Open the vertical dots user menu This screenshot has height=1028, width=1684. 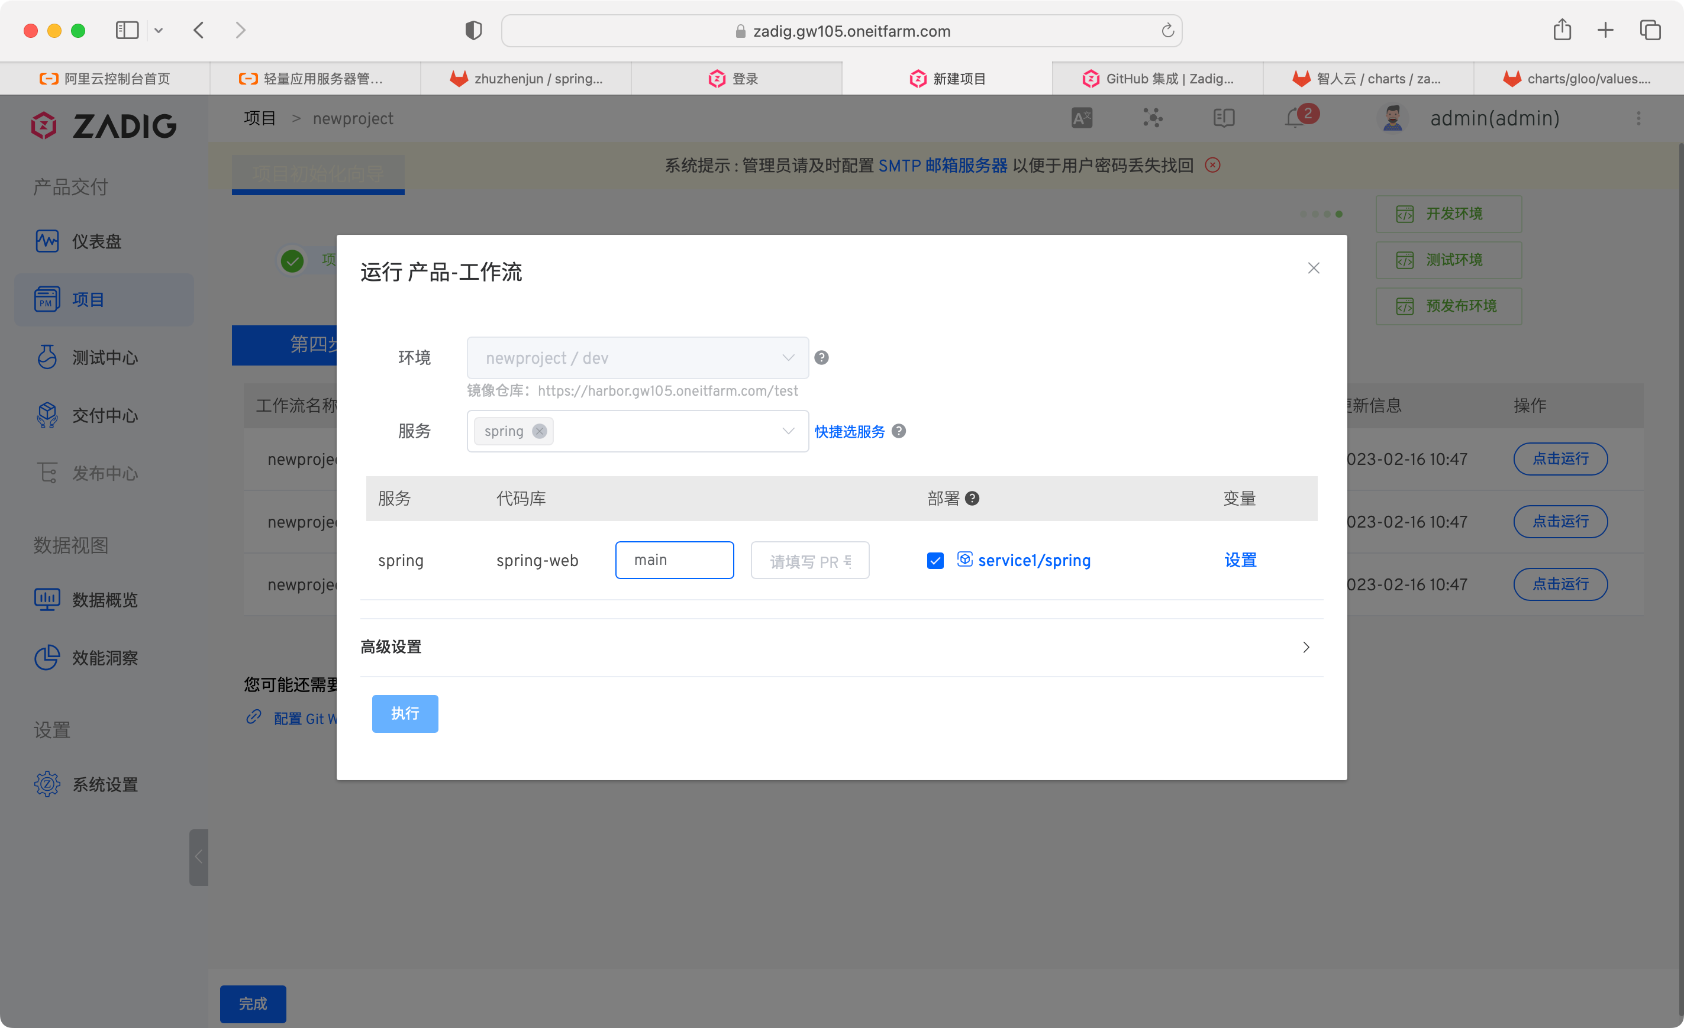1638,119
